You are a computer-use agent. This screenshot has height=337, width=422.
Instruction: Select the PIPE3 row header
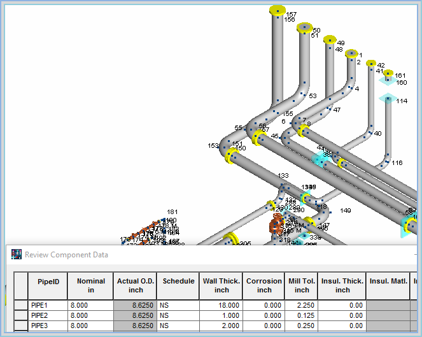coord(21,326)
